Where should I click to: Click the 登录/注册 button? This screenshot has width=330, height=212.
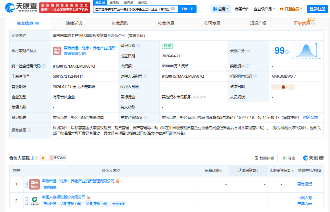pos(317,9)
